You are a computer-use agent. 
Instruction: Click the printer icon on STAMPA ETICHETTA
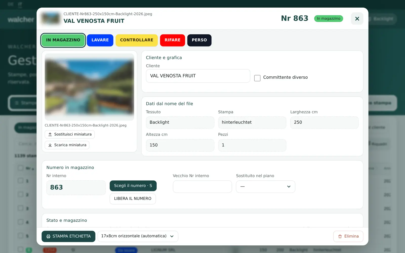[48, 236]
